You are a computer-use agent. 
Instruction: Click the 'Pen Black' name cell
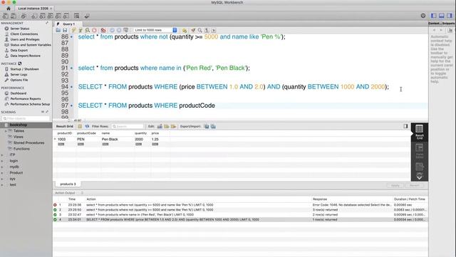click(x=110, y=139)
